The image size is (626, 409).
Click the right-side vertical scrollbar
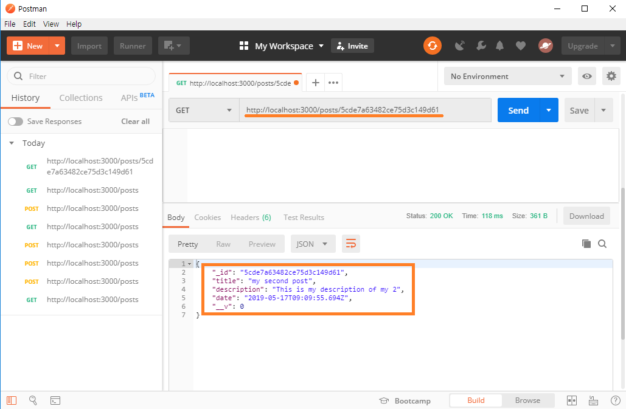coord(623,263)
